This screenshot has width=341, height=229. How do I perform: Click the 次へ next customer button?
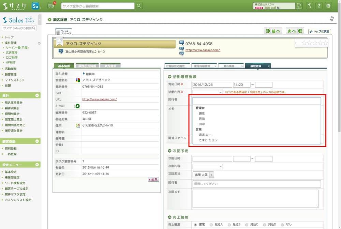pyautogui.click(x=295, y=31)
